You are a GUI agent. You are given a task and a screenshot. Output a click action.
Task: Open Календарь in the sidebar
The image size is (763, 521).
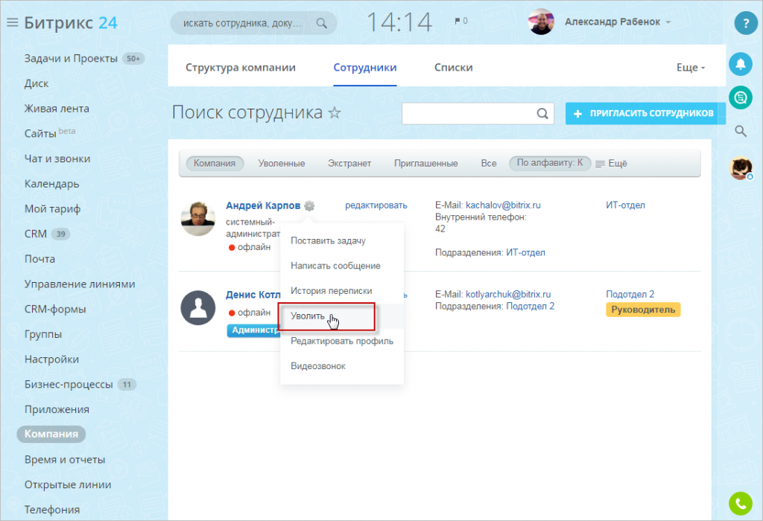(51, 184)
